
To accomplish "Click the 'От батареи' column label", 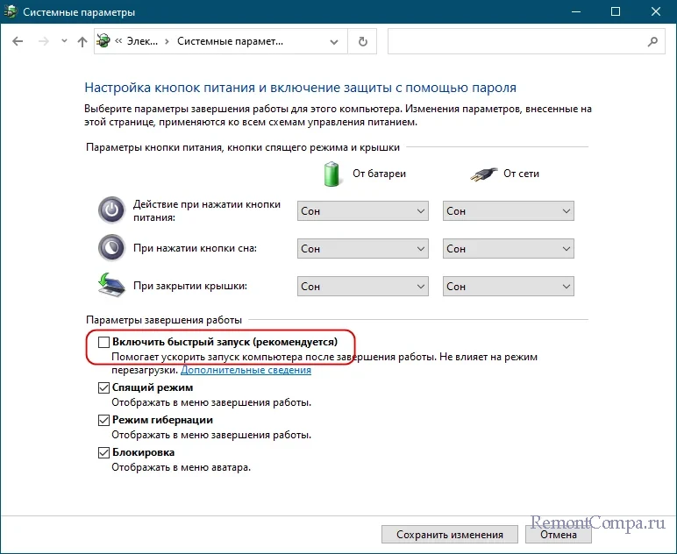I will tap(379, 174).
